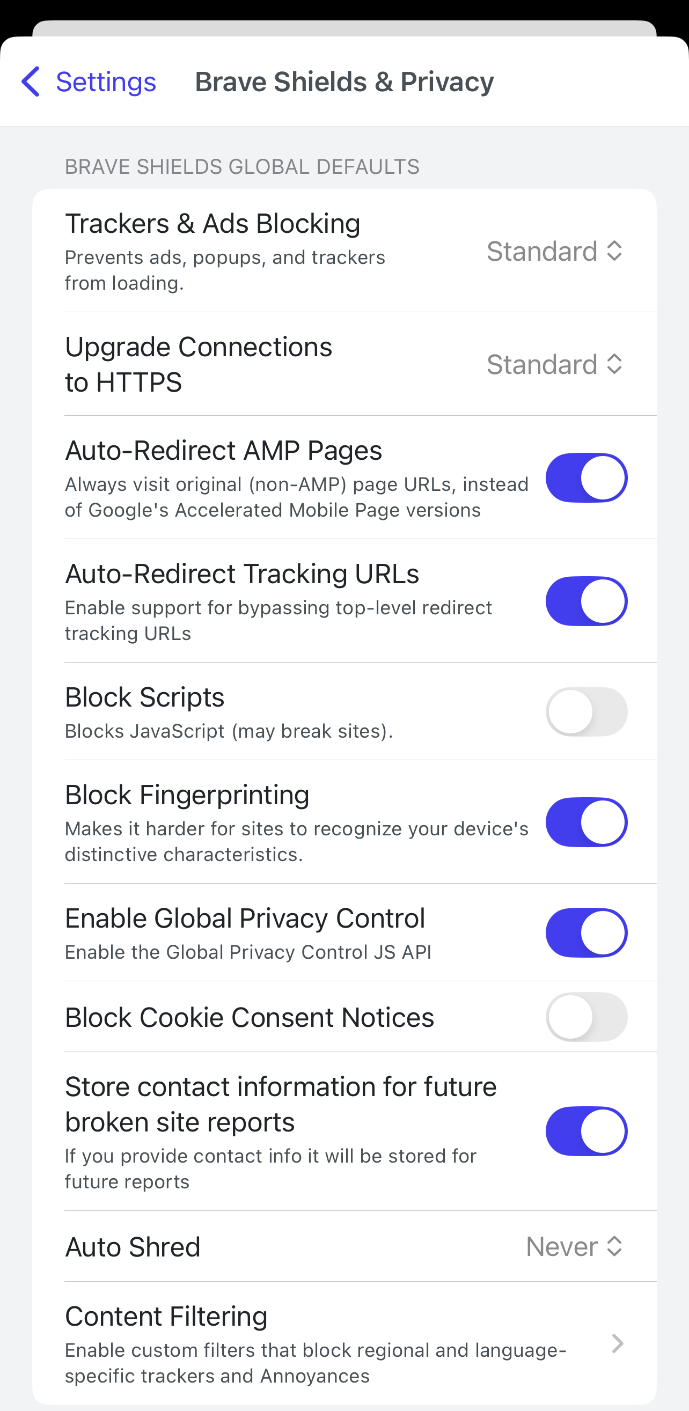689x1411 pixels.
Task: Disable Global Privacy Control switch
Action: point(586,932)
